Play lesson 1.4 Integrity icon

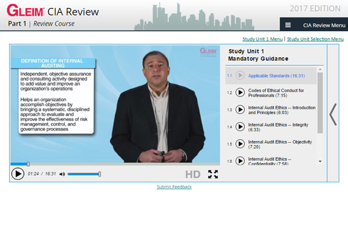pyautogui.click(x=240, y=127)
